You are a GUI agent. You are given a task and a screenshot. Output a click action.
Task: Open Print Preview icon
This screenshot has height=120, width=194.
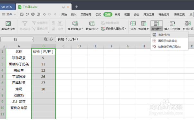click(38, 14)
